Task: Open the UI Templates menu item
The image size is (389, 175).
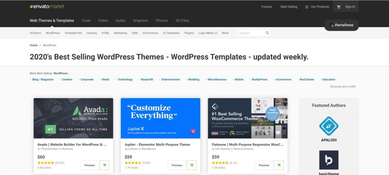Action: click(171, 33)
